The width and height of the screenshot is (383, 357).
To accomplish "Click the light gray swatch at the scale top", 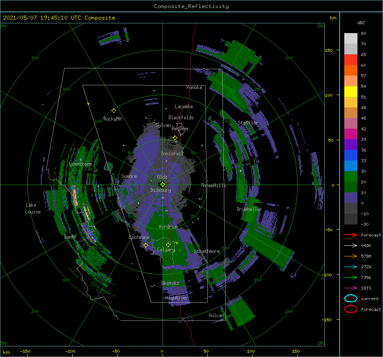I will 351,39.
